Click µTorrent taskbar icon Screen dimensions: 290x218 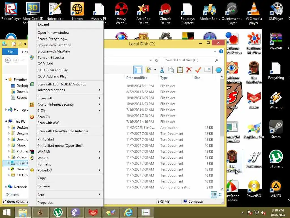pos(58,212)
